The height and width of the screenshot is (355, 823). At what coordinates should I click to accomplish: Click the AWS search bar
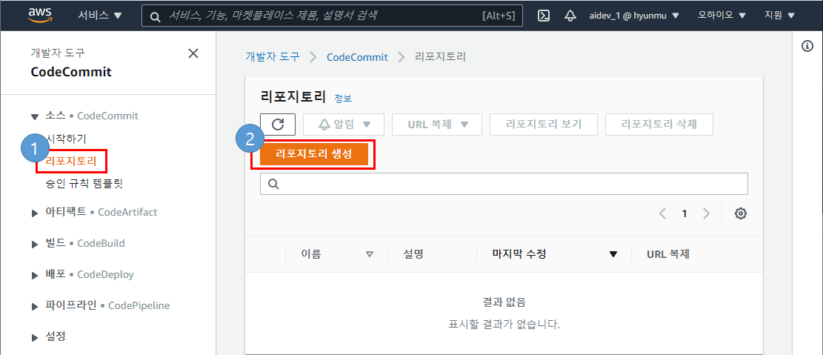pos(332,16)
